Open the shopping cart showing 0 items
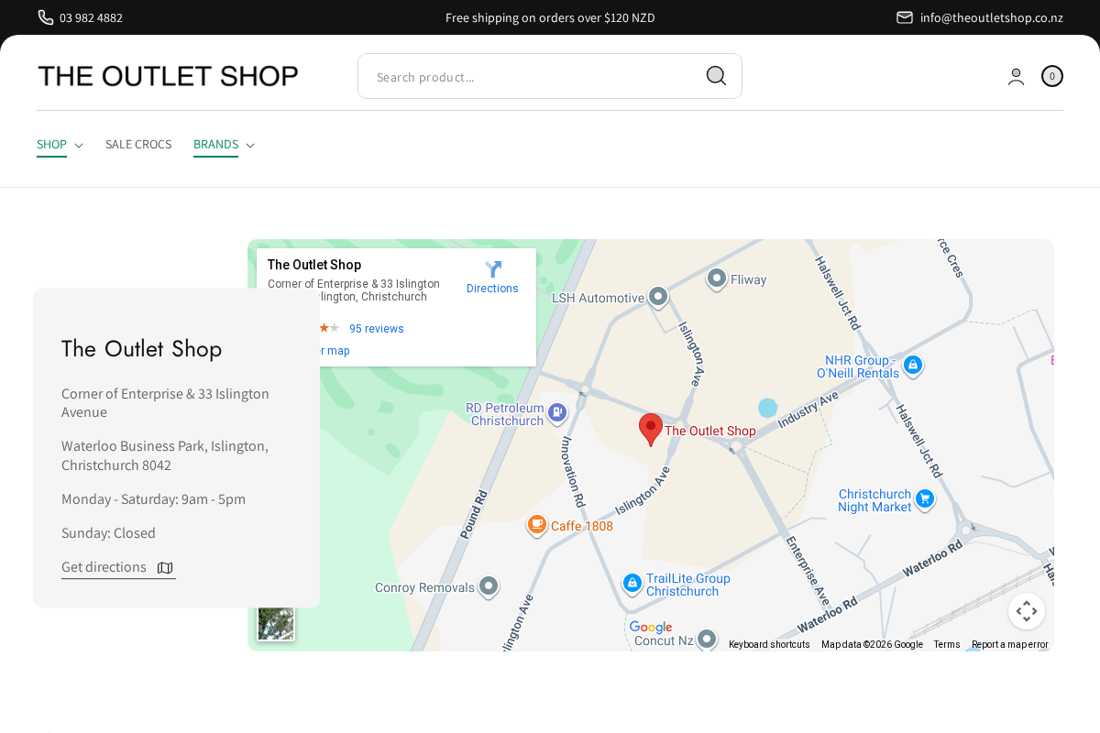 pos(1051,76)
